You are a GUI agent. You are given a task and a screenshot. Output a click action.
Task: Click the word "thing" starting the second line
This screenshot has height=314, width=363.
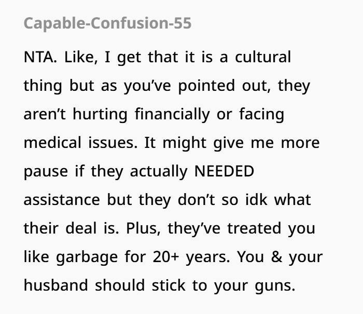(43, 86)
